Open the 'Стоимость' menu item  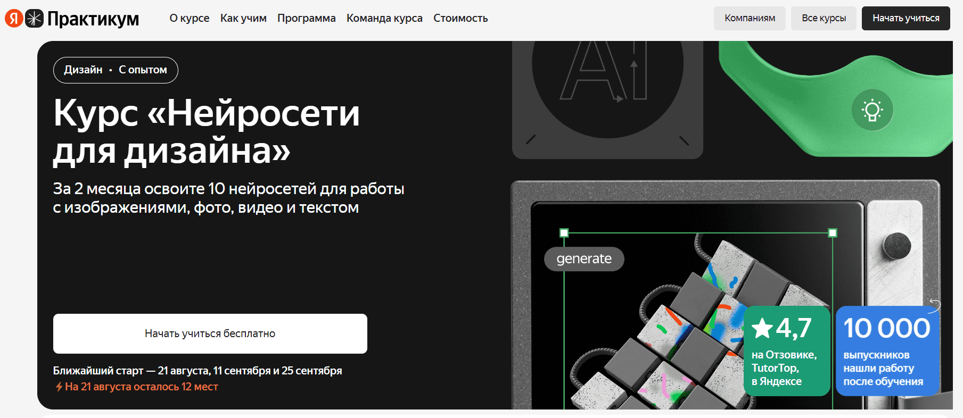[x=460, y=18]
